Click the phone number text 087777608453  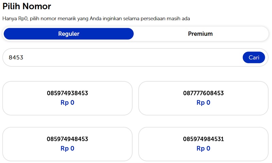click(x=203, y=93)
